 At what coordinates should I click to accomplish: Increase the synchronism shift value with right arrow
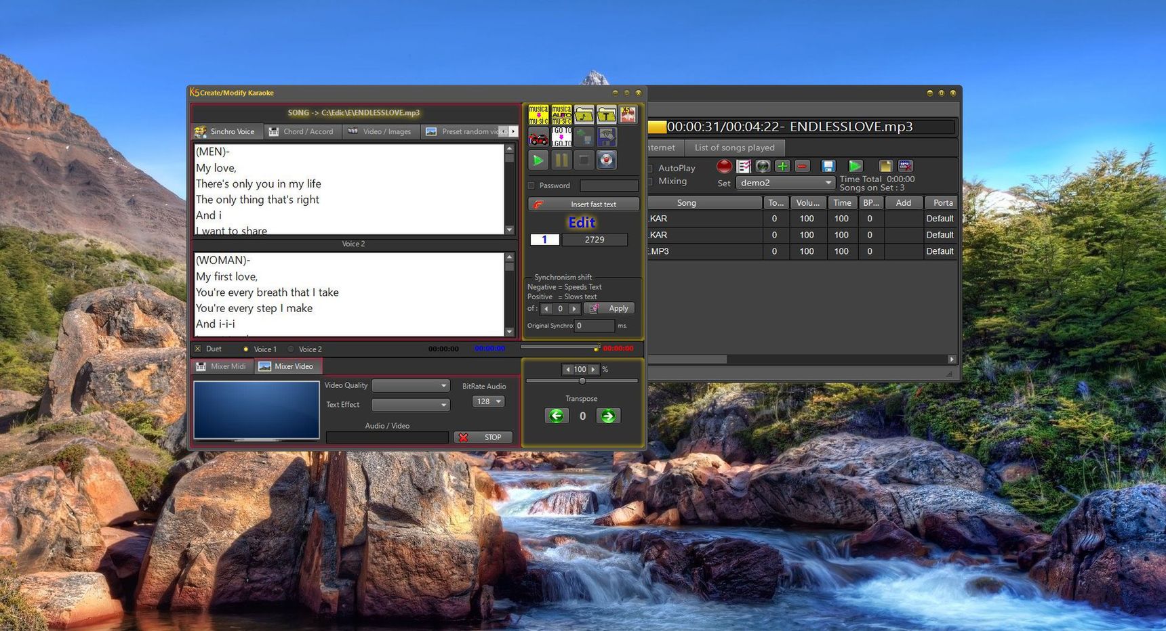point(574,309)
